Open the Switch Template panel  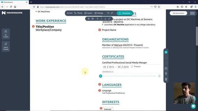pos(6,46)
